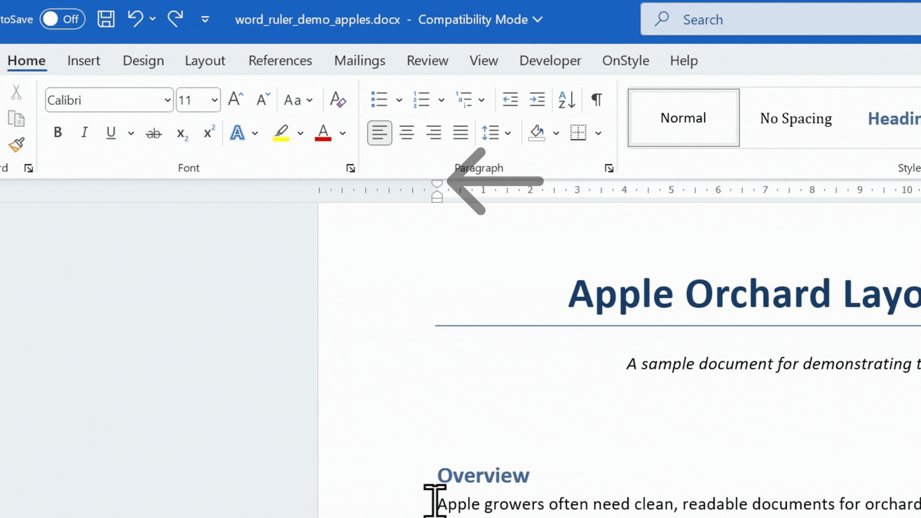This screenshot has width=921, height=518.
Task: Switch to the Design tab
Action: coord(143,60)
